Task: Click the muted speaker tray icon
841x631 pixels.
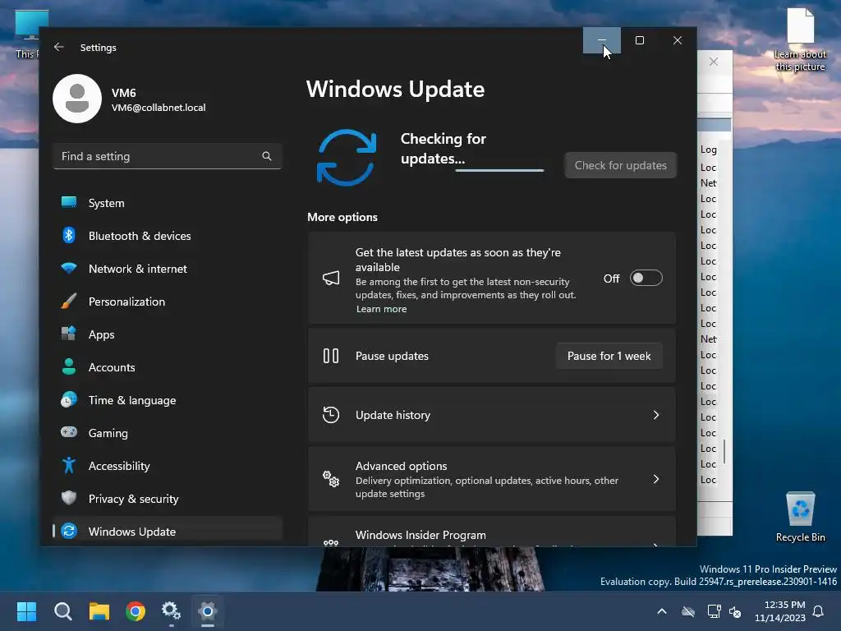Action: pyautogui.click(x=735, y=611)
